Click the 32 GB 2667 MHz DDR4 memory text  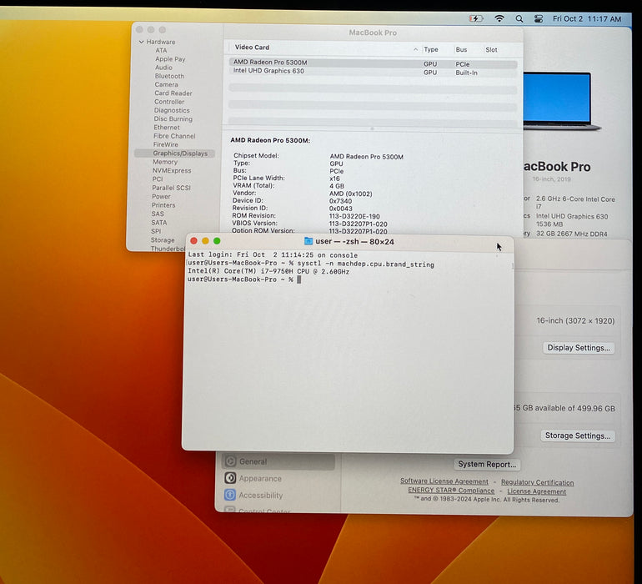[572, 234]
